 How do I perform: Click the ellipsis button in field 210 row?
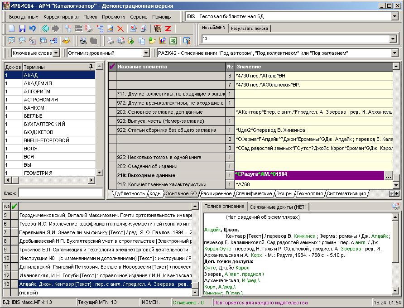coord(388,176)
